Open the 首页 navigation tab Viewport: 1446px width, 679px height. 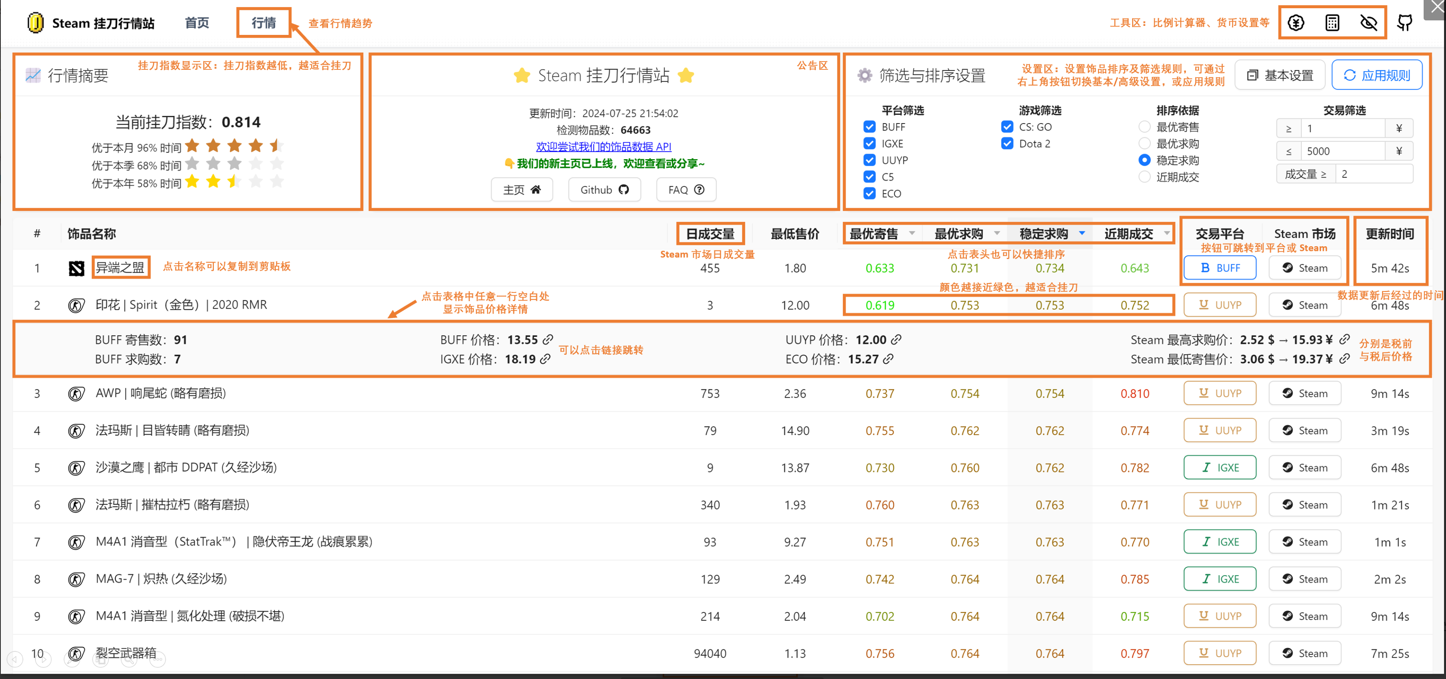[x=197, y=23]
